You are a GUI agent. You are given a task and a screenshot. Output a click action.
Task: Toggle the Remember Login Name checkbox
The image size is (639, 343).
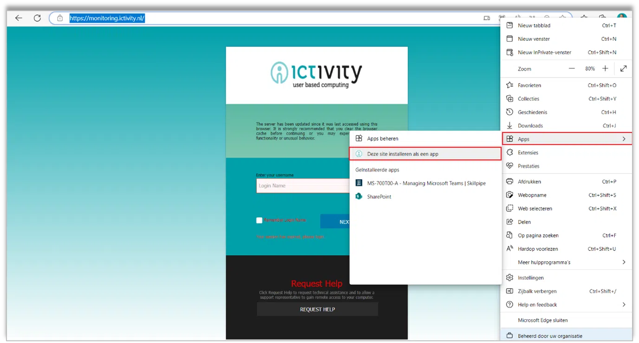(x=259, y=220)
